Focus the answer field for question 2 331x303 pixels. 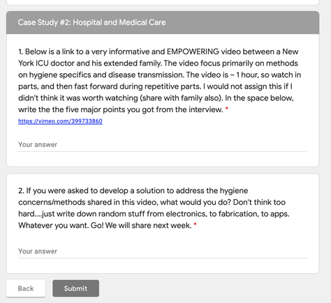click(163, 251)
